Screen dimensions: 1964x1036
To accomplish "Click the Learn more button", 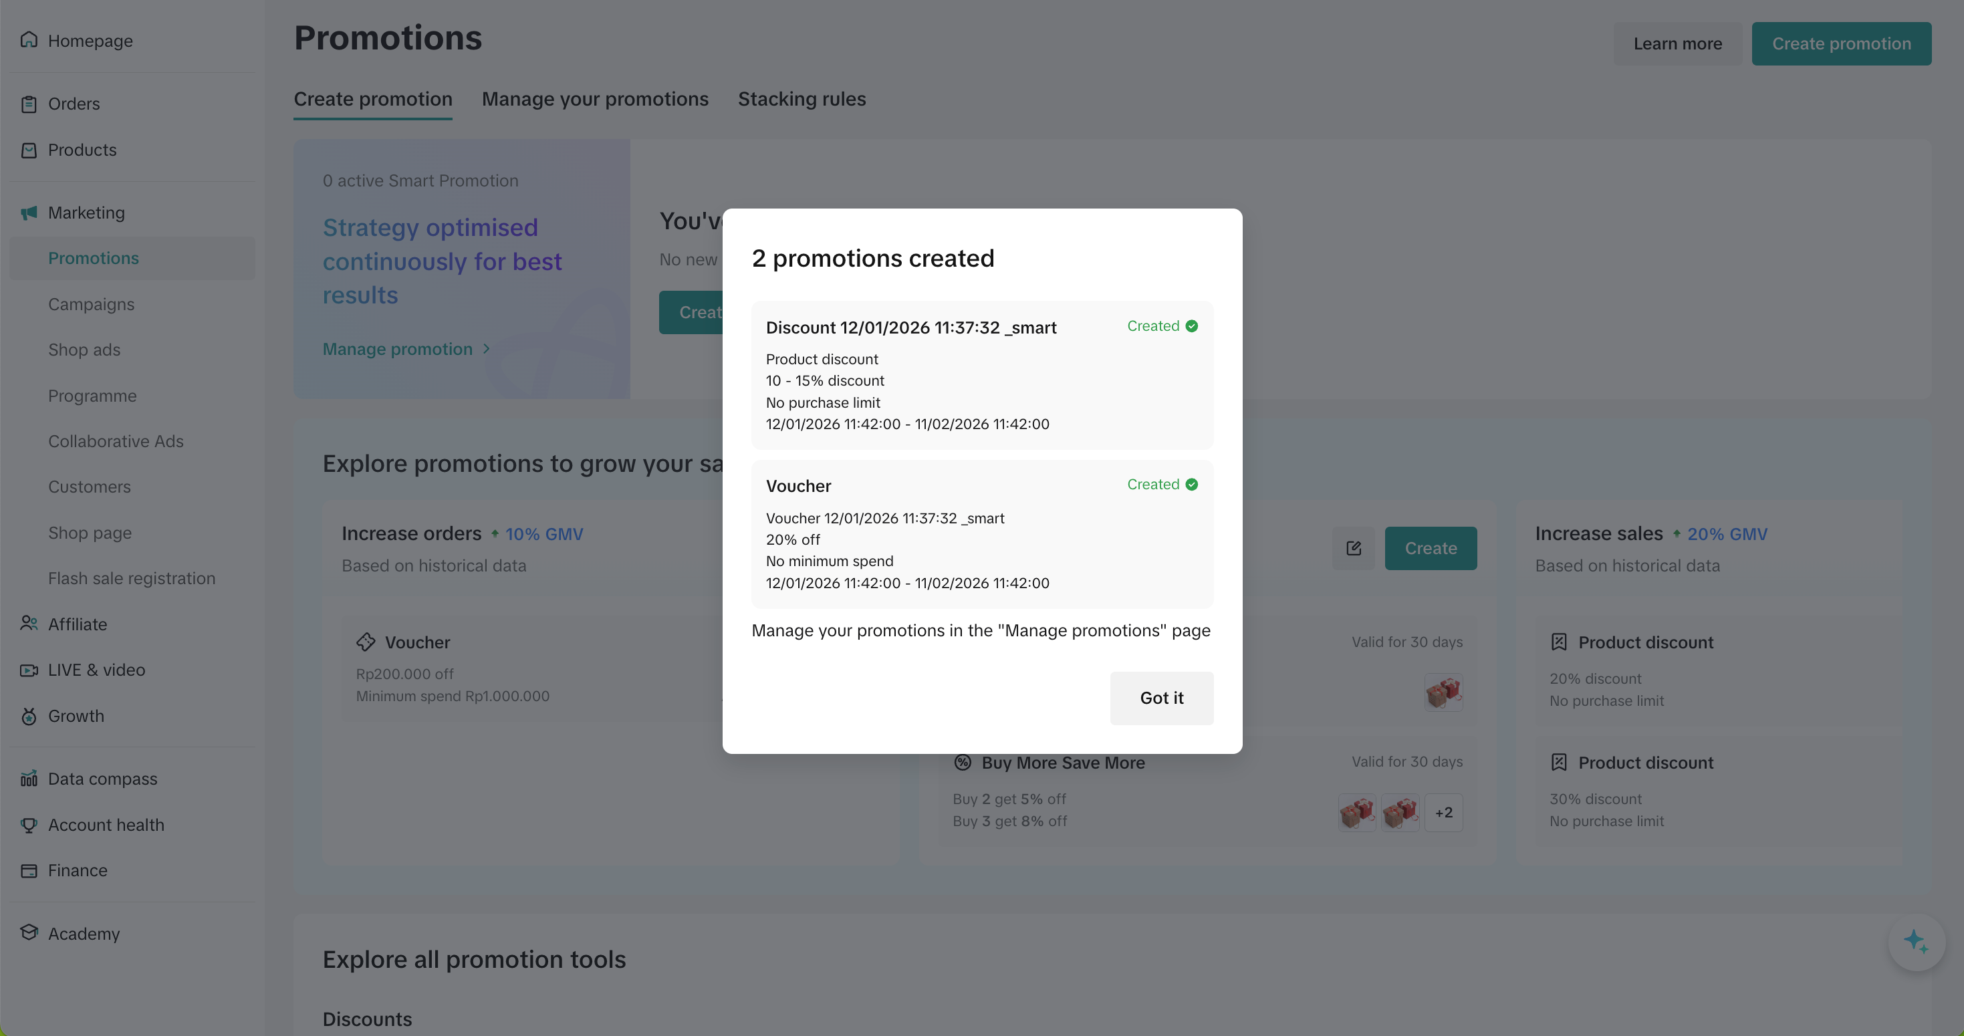I will click(1677, 43).
